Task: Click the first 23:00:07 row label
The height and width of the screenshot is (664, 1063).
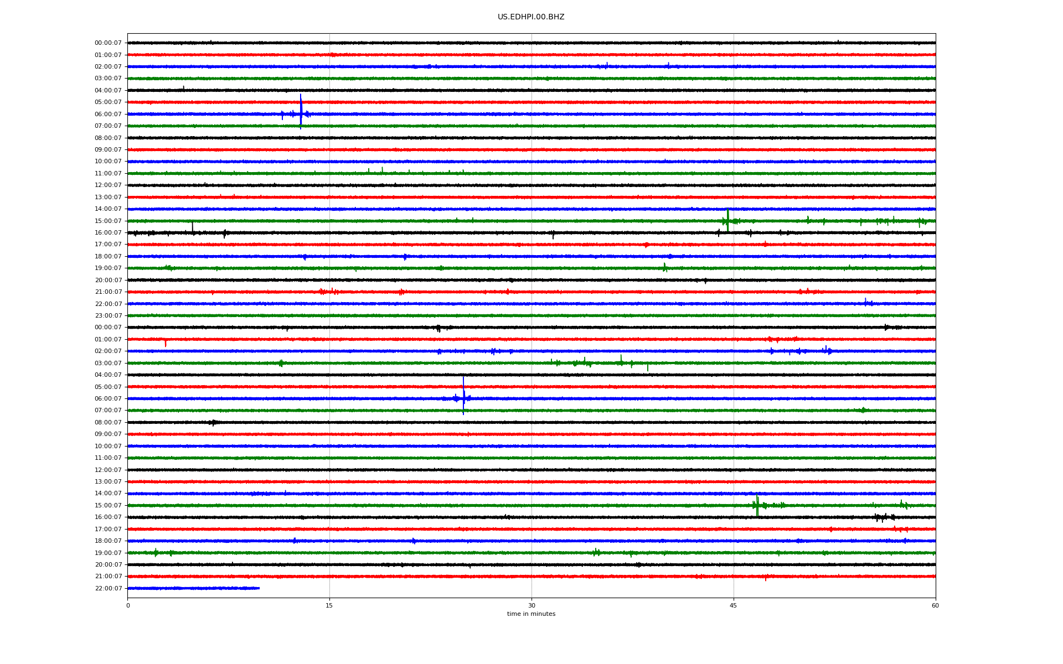Action: 108,316
